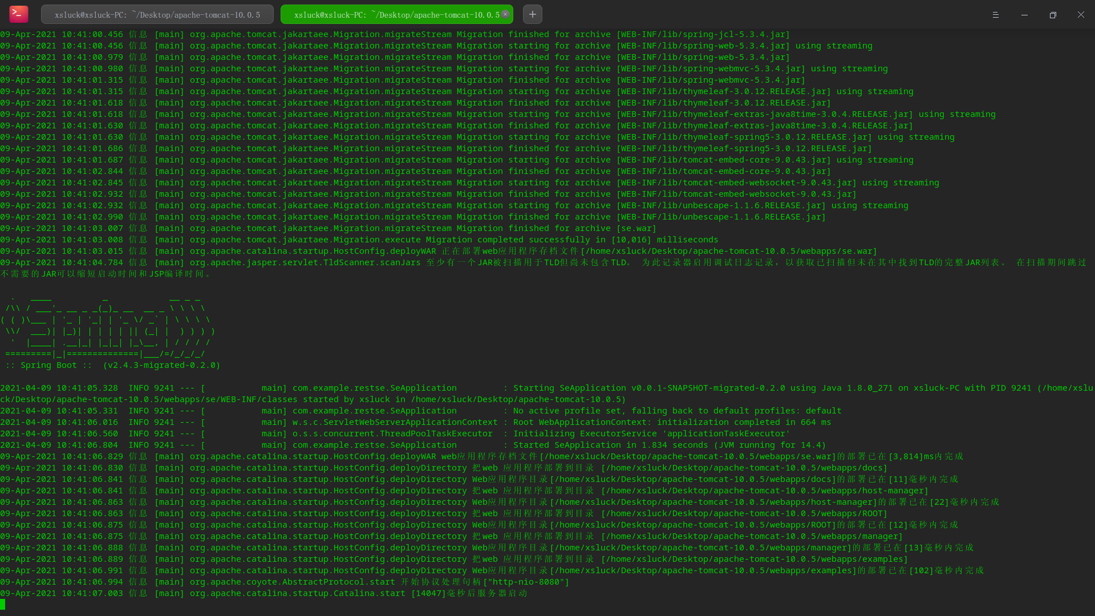1095x616 pixels.
Task: Click the green cursor block at the prompt
Action: pos(3,605)
